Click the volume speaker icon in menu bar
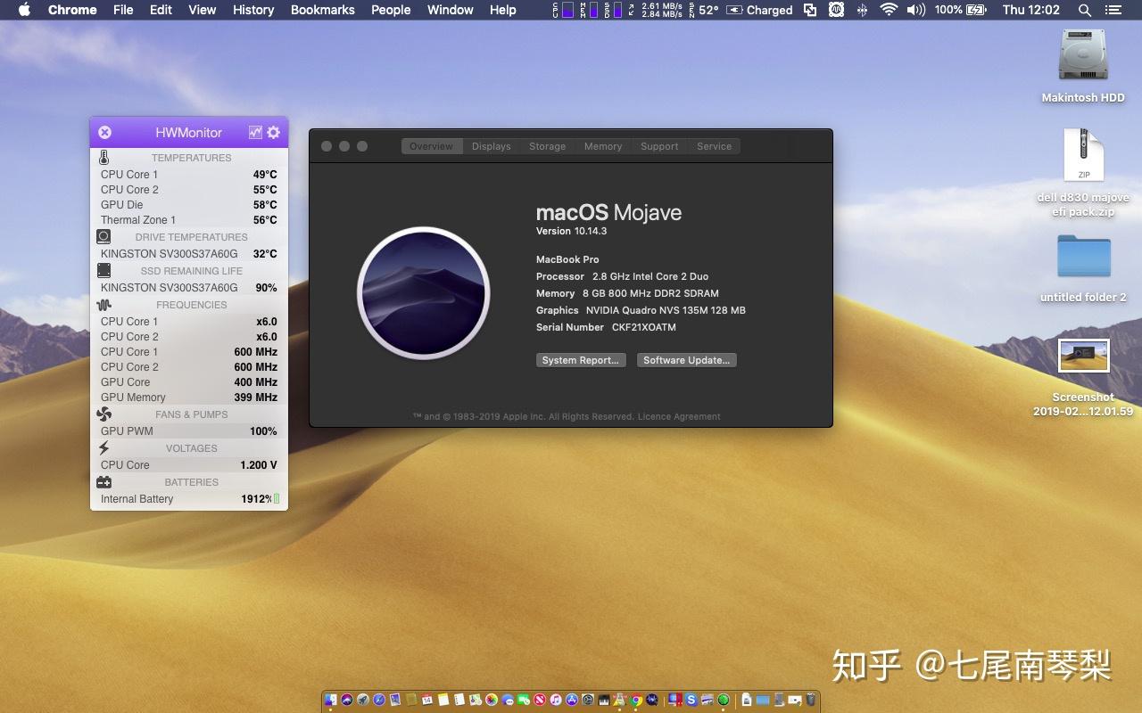The height and width of the screenshot is (713, 1142). (x=915, y=10)
